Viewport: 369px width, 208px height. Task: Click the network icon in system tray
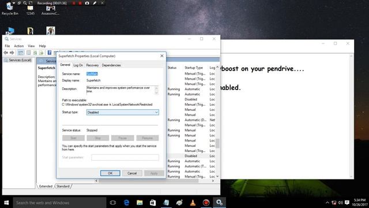pos(334,203)
